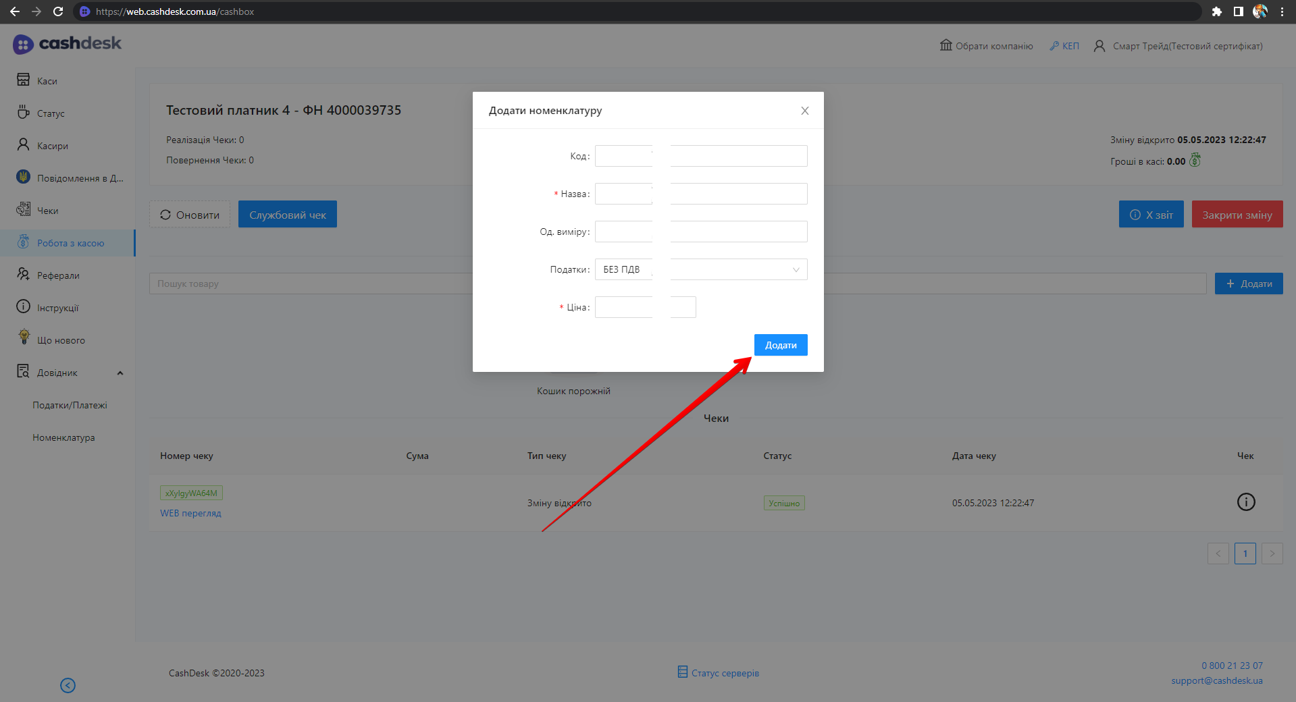The width and height of the screenshot is (1296, 702).
Task: Collapse the Довідник sidebar section
Action: pos(120,373)
